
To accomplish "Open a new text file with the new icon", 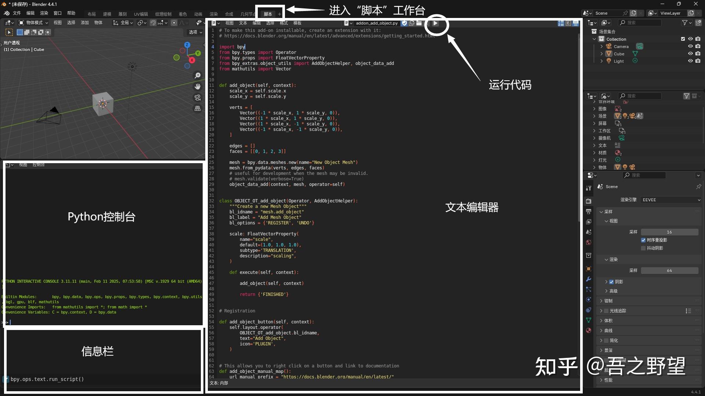I will click(412, 23).
